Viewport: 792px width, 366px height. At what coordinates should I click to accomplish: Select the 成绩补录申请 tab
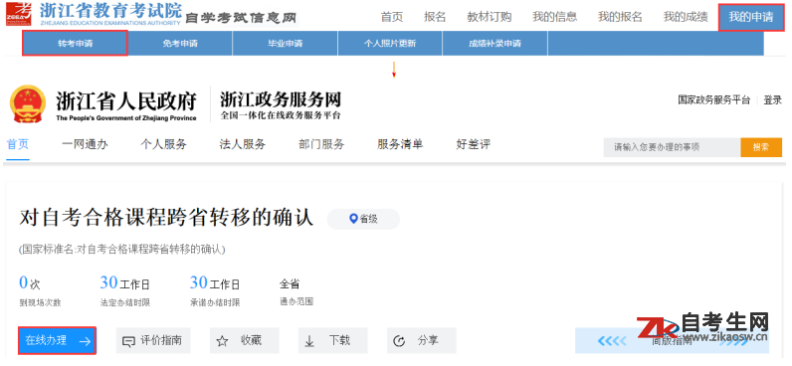point(495,44)
